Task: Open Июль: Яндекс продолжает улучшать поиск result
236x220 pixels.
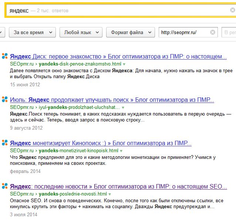Action: click(x=112, y=100)
